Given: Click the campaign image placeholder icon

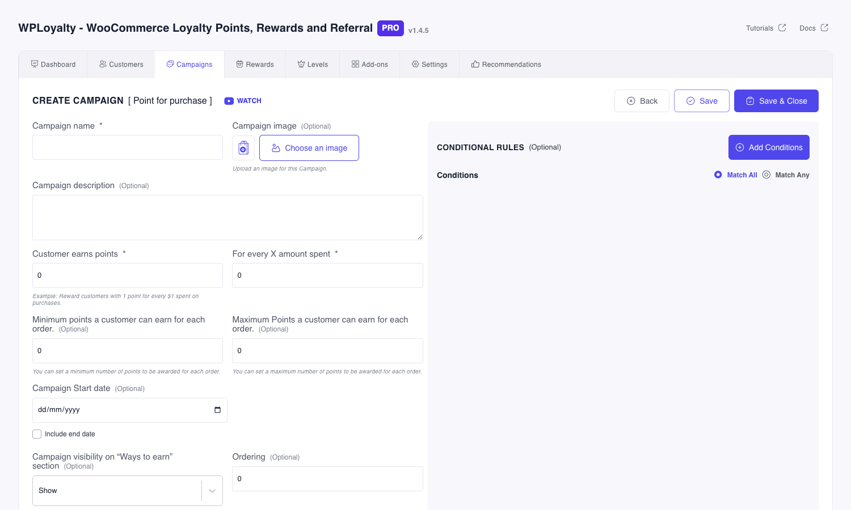Looking at the screenshot, I should pyautogui.click(x=243, y=148).
